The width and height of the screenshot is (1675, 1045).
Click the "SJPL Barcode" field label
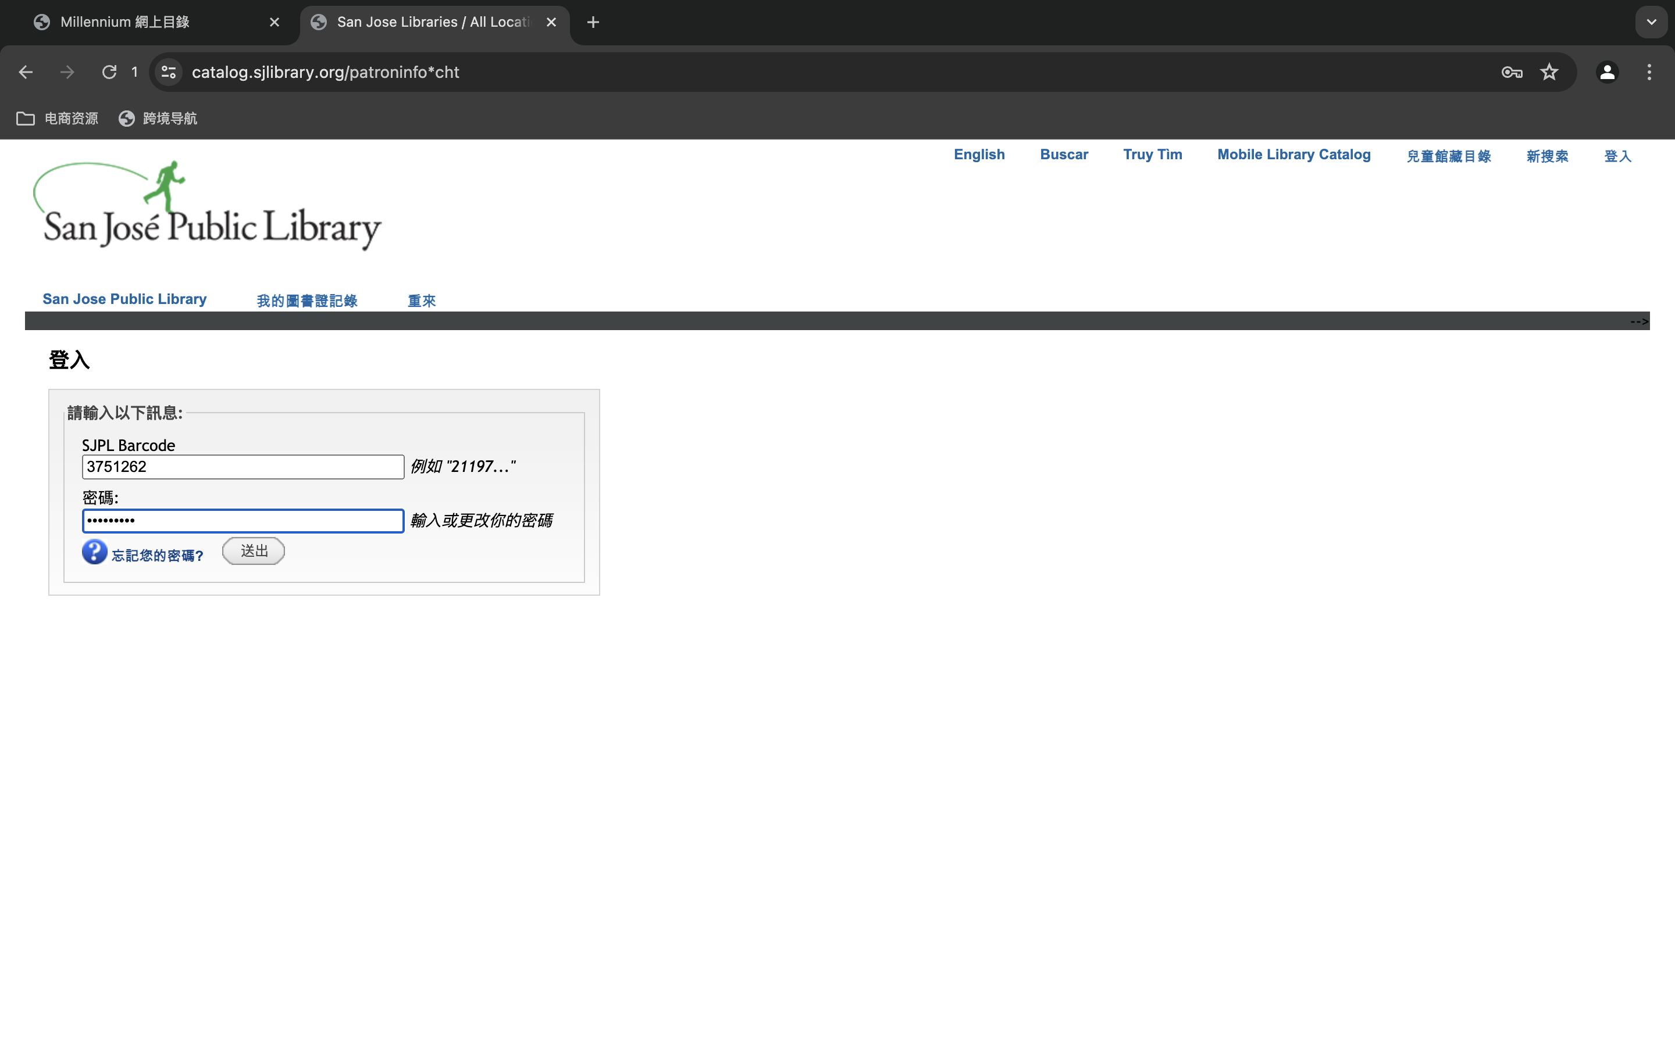(x=129, y=445)
